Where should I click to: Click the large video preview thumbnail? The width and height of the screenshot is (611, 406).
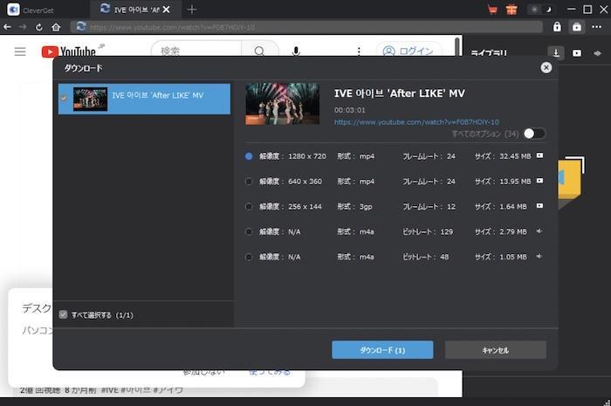click(283, 104)
